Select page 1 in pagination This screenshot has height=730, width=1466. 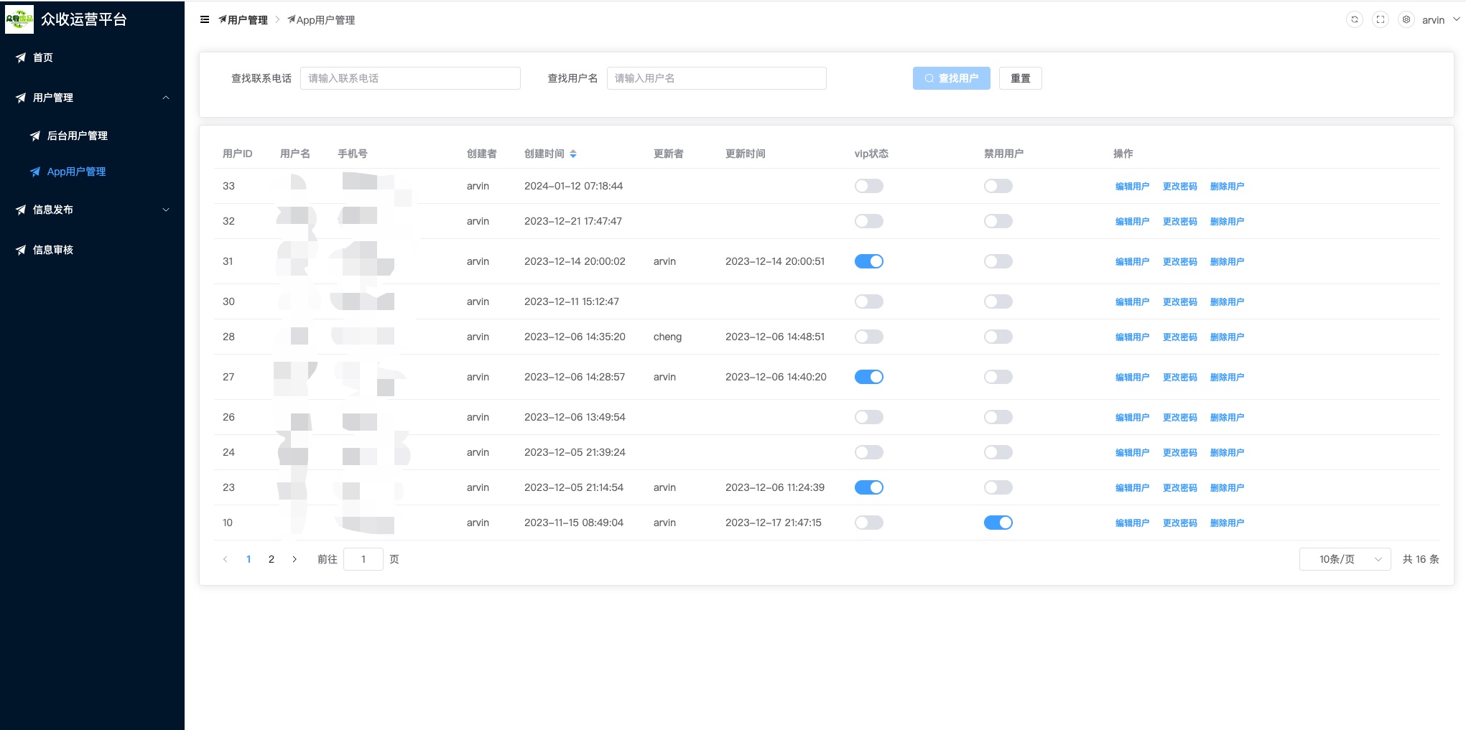coord(249,559)
